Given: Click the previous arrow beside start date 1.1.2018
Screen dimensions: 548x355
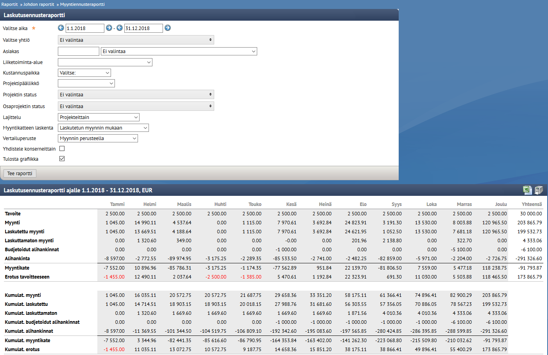Looking at the screenshot, I should (x=61, y=28).
